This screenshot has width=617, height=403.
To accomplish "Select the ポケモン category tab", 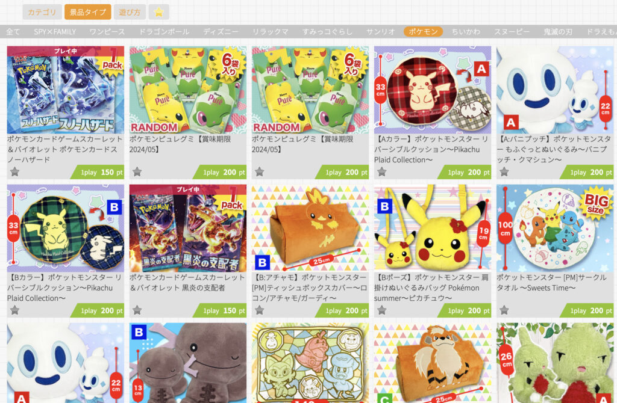I will tap(423, 32).
